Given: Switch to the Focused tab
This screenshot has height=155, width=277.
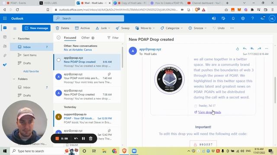Looking at the screenshot, I should click(x=70, y=37).
